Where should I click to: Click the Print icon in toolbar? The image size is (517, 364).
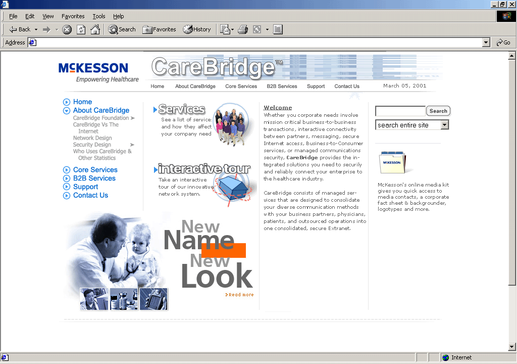[243, 29]
